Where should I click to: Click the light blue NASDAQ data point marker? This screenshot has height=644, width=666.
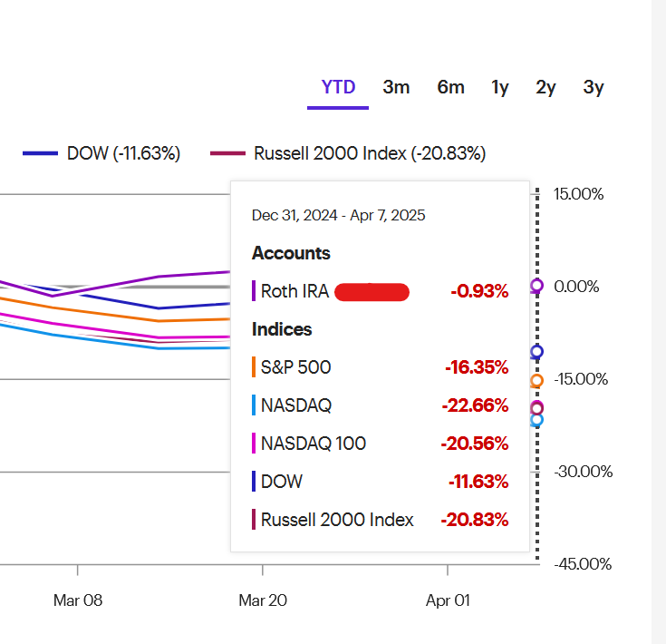[x=536, y=420]
